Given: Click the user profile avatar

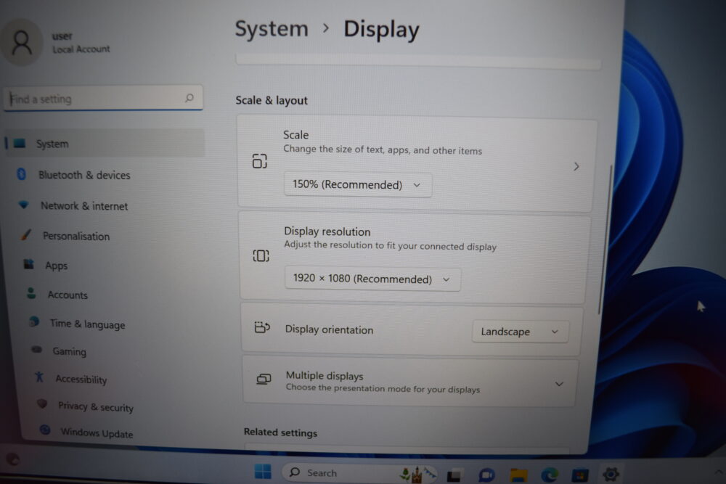Looking at the screenshot, I should pyautogui.click(x=21, y=42).
